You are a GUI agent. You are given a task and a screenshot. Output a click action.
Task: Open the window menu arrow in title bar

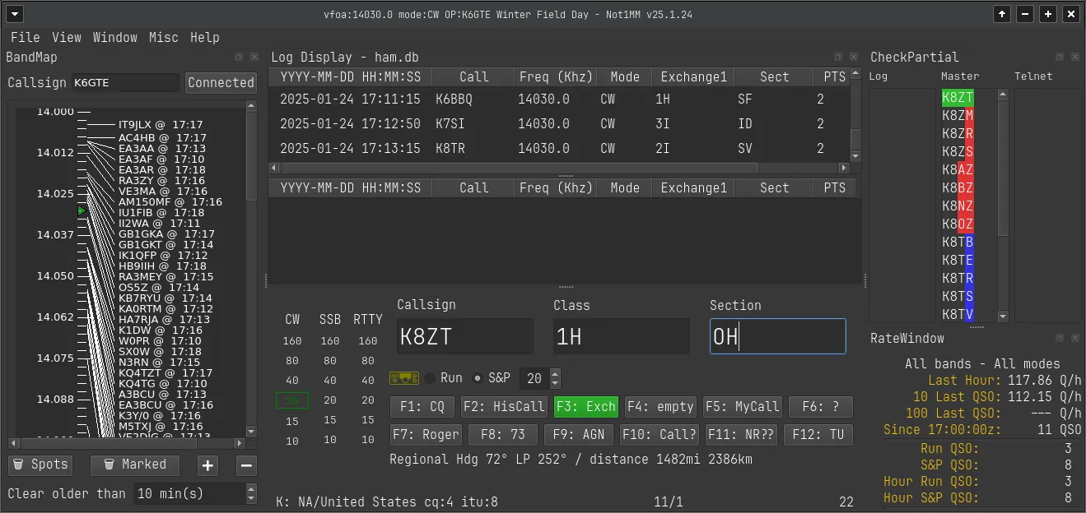[x=14, y=14]
